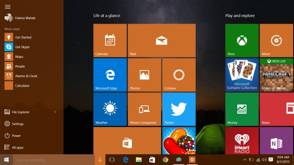Click the Power option
Image resolution: width=294 pixels, height=165 pixels.
click(13, 136)
